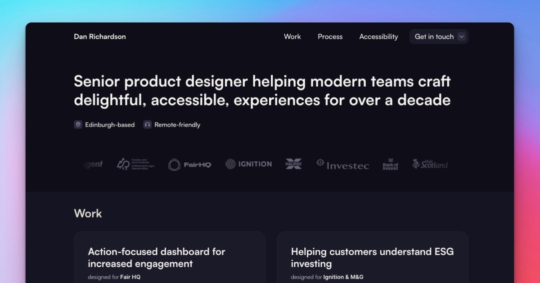Viewport: 540px width, 283px height.
Task: Open the Work navigation item
Action: (x=292, y=36)
